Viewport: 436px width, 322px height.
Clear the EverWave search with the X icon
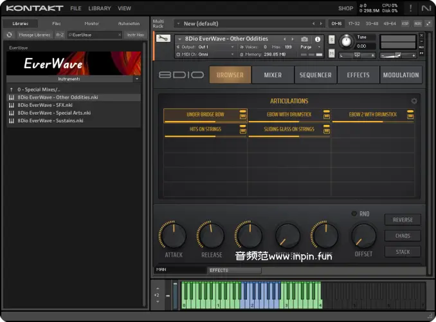(119, 35)
